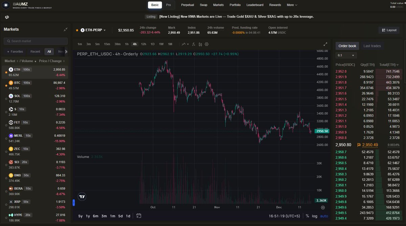Select the candle style icon
This screenshot has height=226, width=406.
(200, 44)
